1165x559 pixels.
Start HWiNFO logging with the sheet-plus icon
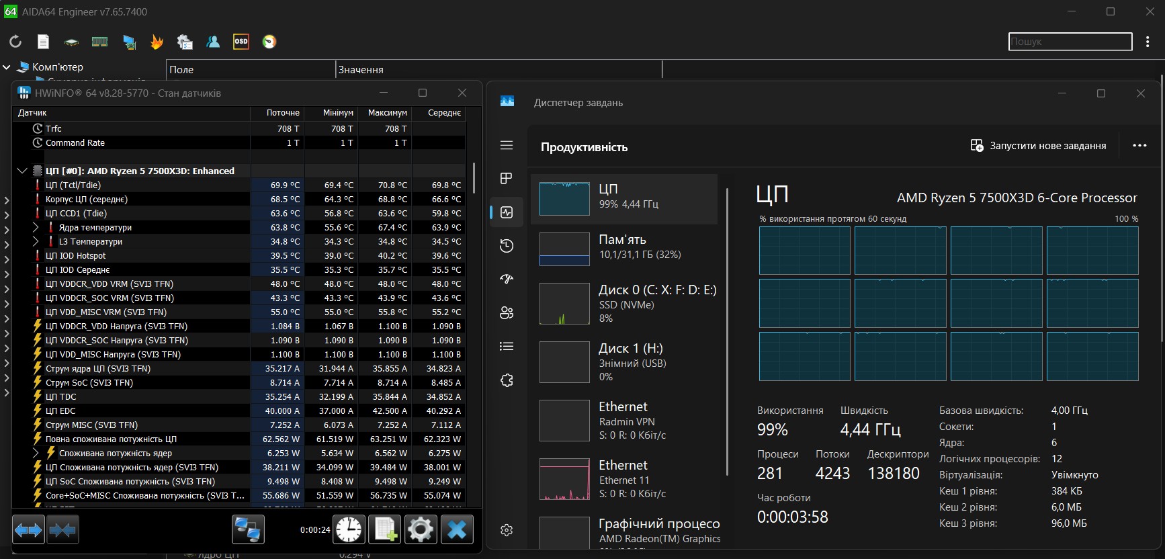pyautogui.click(x=385, y=529)
